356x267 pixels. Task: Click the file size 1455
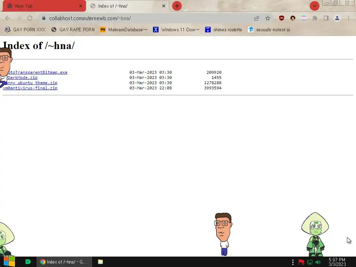click(216, 78)
